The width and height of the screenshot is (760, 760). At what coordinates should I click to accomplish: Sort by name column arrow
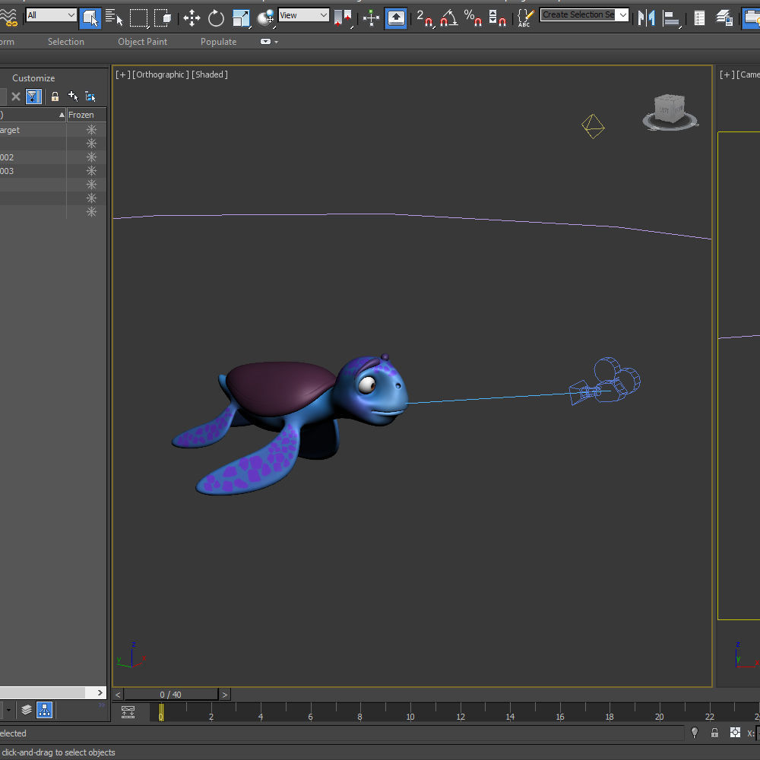point(62,115)
